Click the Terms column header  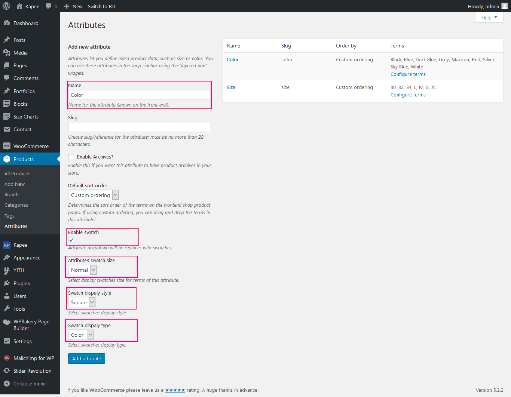397,46
